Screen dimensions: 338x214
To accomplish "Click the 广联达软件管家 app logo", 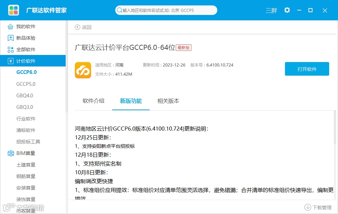I will tap(14, 10).
